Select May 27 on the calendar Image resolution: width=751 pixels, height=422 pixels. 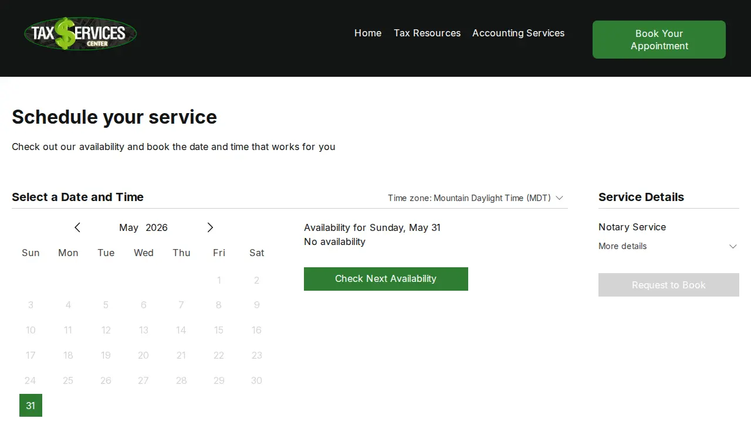click(x=144, y=380)
